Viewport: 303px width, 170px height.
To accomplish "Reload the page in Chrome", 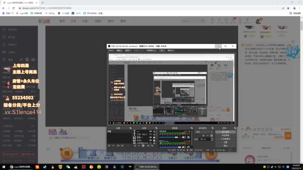I will 14,8.
